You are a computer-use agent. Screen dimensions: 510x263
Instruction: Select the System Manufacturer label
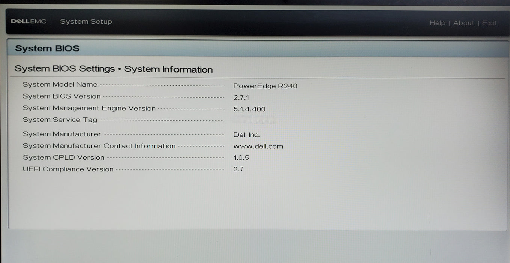pos(62,134)
